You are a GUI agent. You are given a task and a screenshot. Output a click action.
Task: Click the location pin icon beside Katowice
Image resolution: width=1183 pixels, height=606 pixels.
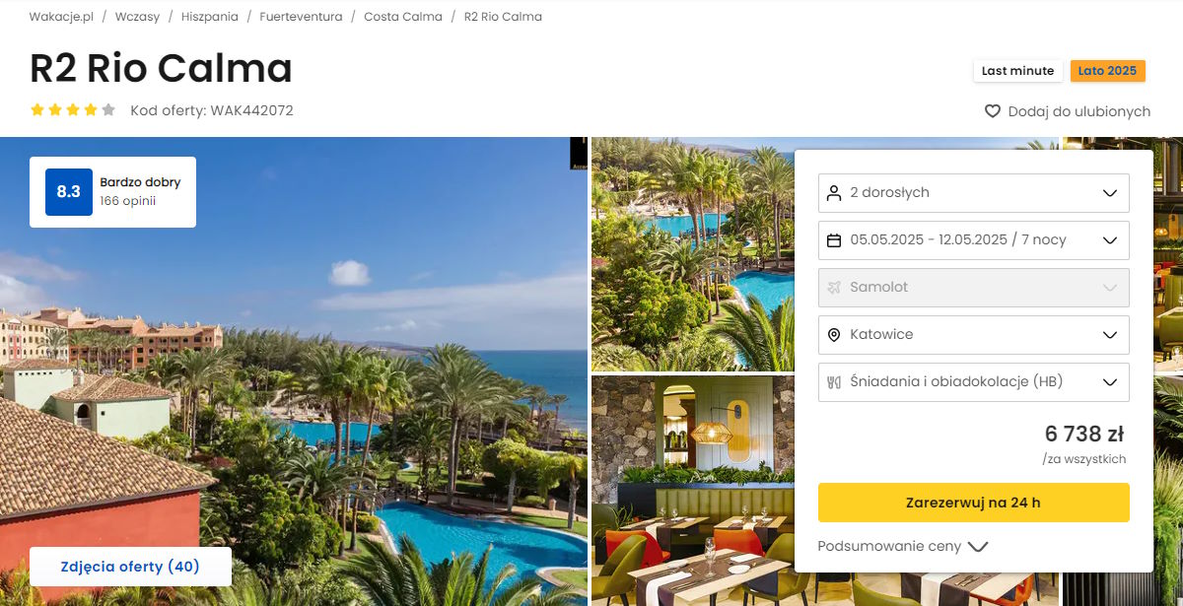point(834,334)
